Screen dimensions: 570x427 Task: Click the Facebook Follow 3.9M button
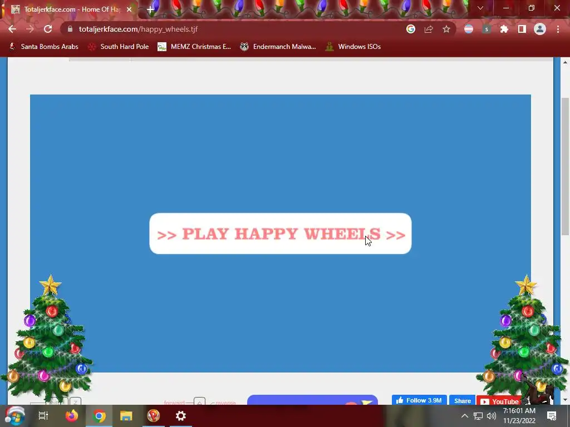tap(419, 400)
